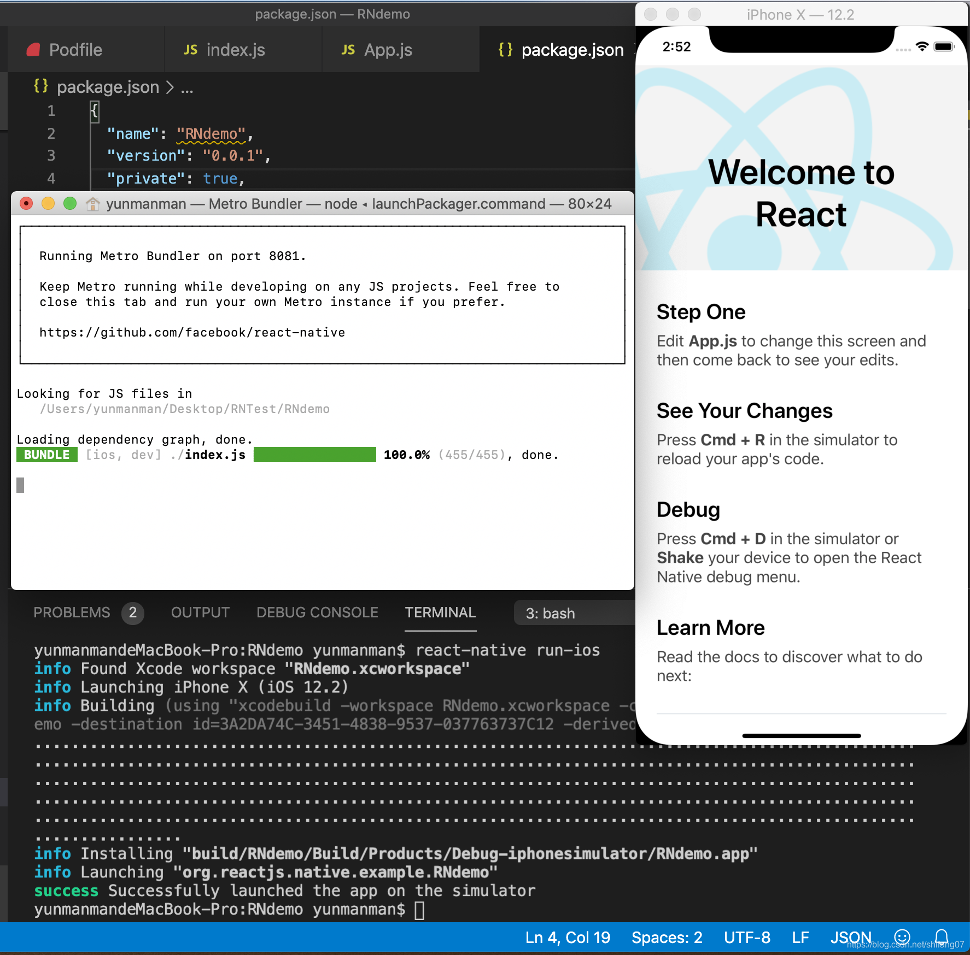Click the breadcrumb ellipsis after package.json
Screen dimensions: 970x955
click(x=187, y=87)
